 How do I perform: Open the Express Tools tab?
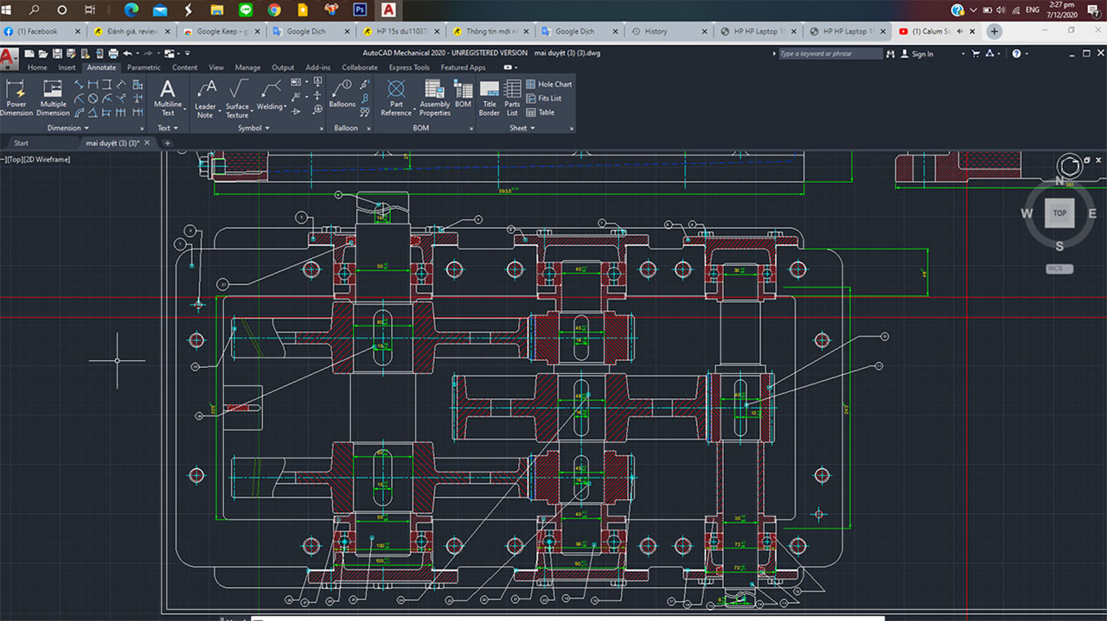pyautogui.click(x=408, y=67)
